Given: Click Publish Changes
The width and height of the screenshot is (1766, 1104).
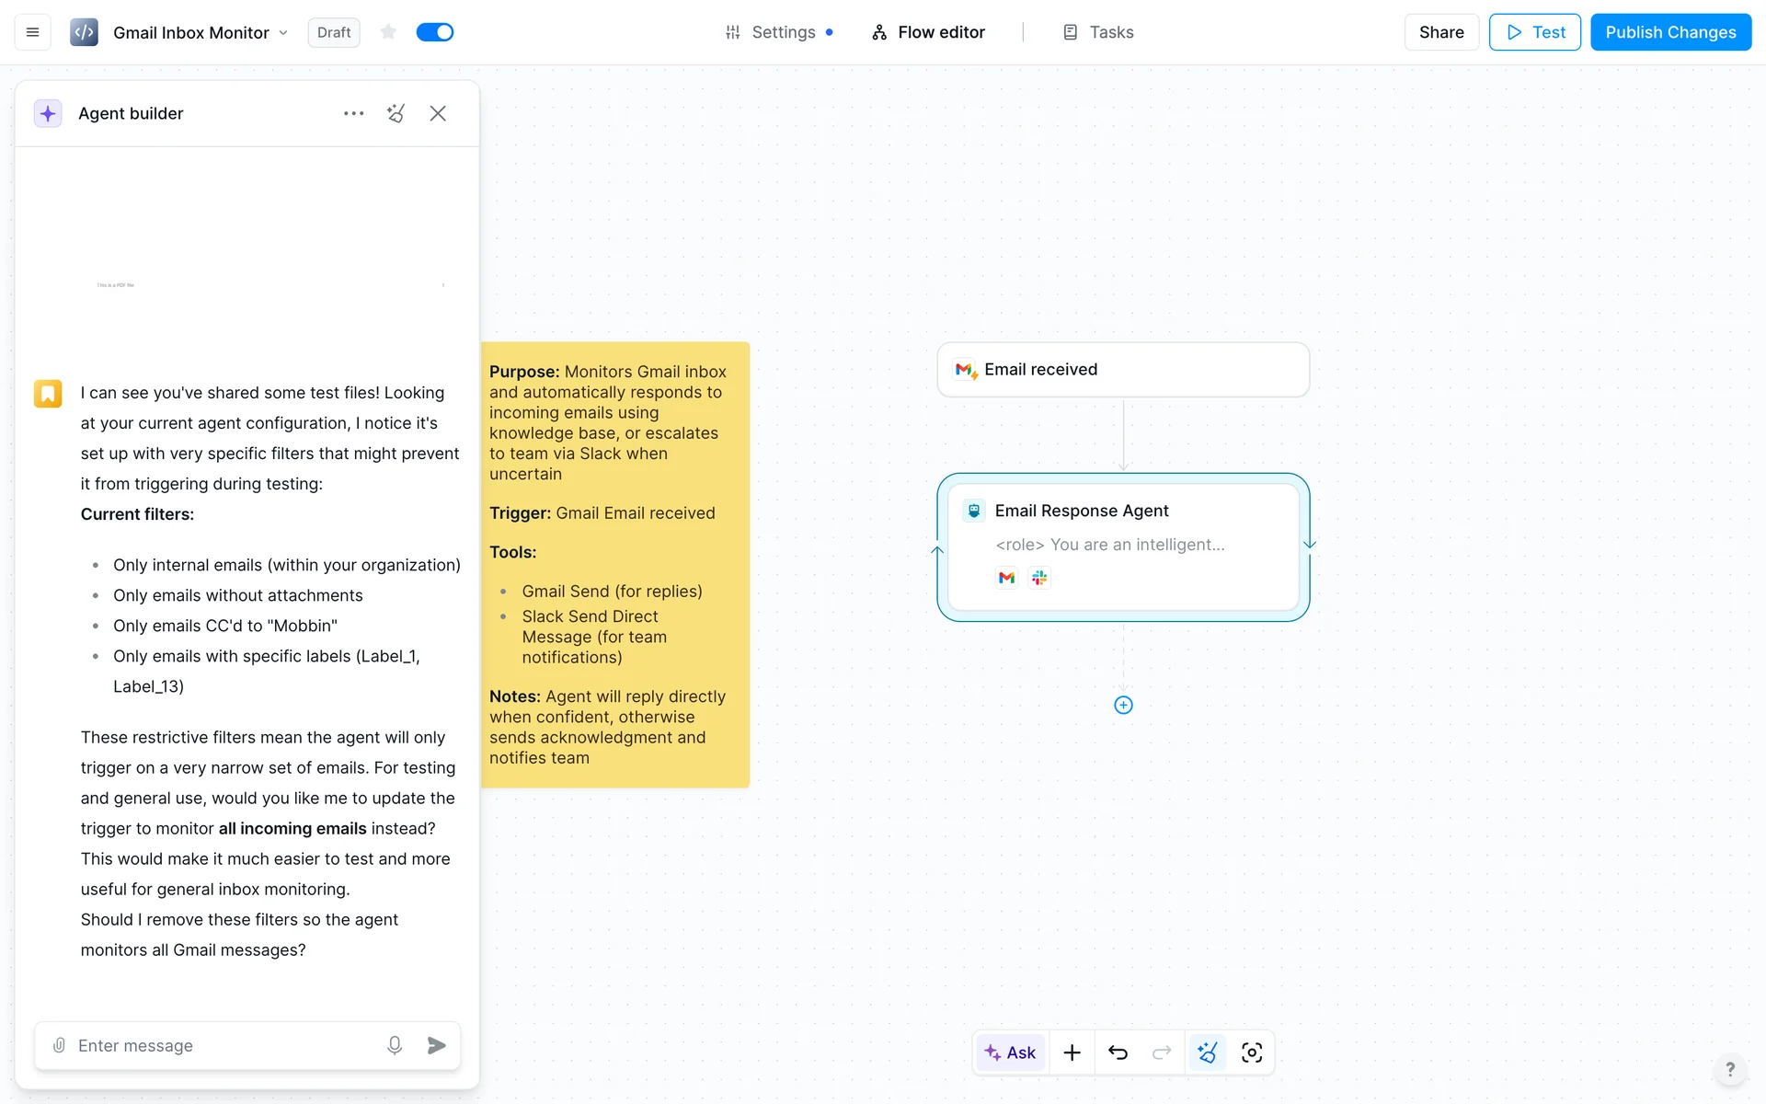Looking at the screenshot, I should coord(1670,32).
